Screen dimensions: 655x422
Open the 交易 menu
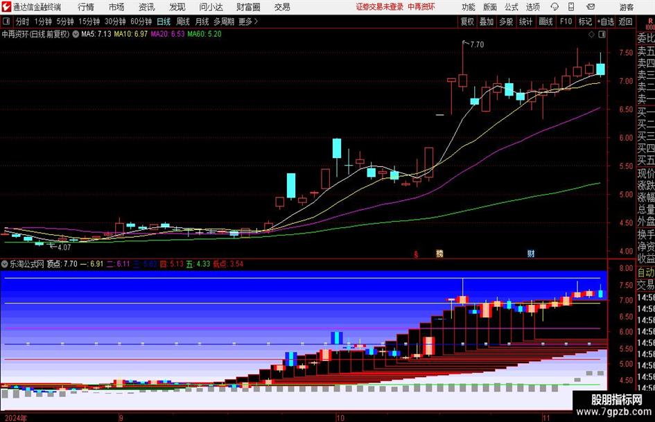(x=282, y=7)
